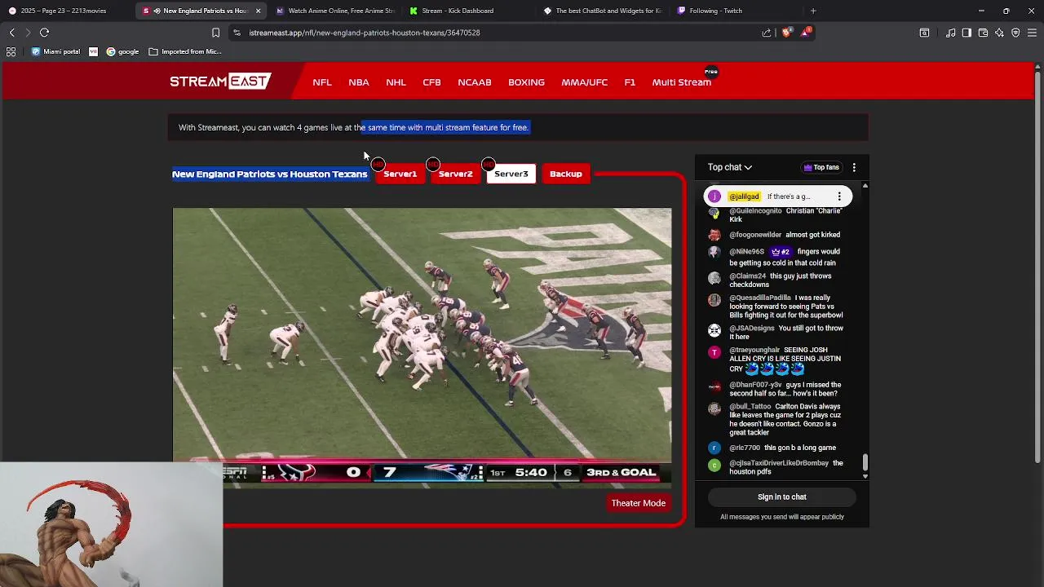Go back with the browser back arrow
The height and width of the screenshot is (587, 1044).
point(11,33)
